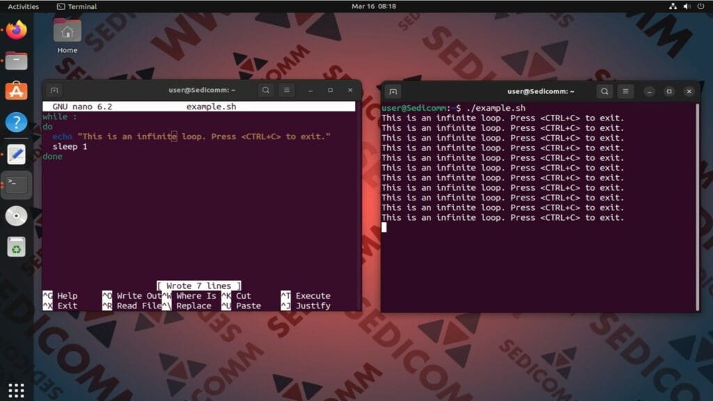Open the disc drive icon in the dock

pos(17,216)
